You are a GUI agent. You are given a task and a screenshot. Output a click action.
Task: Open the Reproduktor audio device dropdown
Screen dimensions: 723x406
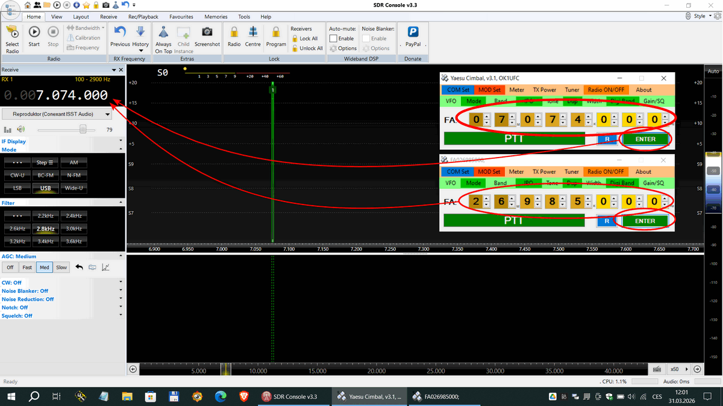pos(57,114)
